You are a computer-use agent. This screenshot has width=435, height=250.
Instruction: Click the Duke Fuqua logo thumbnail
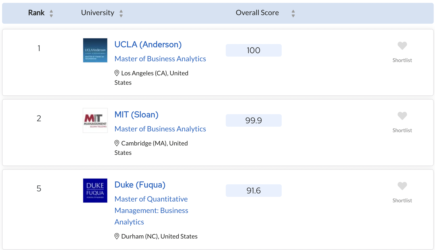[x=95, y=191]
